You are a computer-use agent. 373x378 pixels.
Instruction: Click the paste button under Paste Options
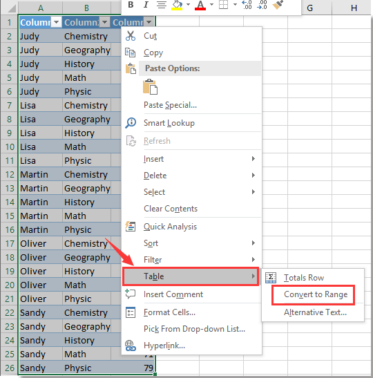pos(150,86)
